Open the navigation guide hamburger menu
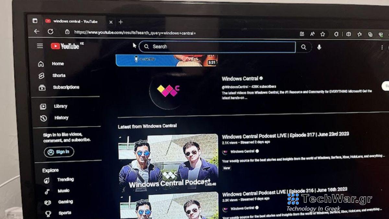 [x=40, y=46]
